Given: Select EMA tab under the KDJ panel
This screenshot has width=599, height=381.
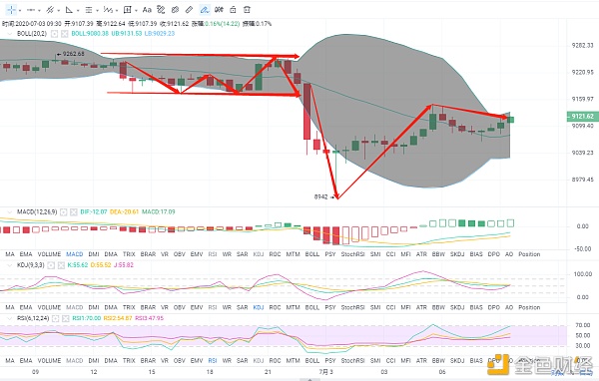Looking at the screenshot, I should tap(26, 307).
